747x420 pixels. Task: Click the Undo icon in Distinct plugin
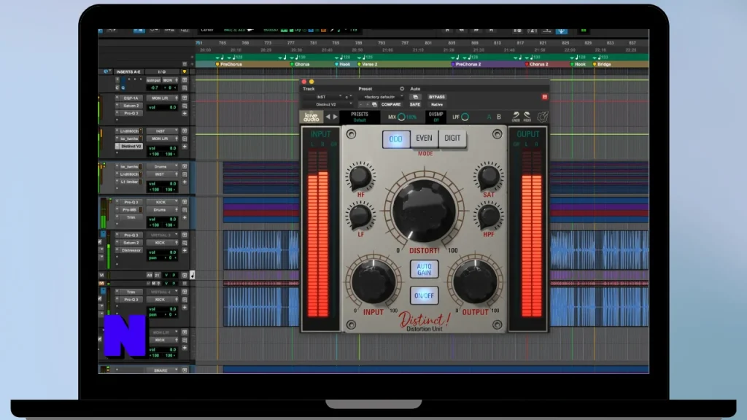click(516, 116)
